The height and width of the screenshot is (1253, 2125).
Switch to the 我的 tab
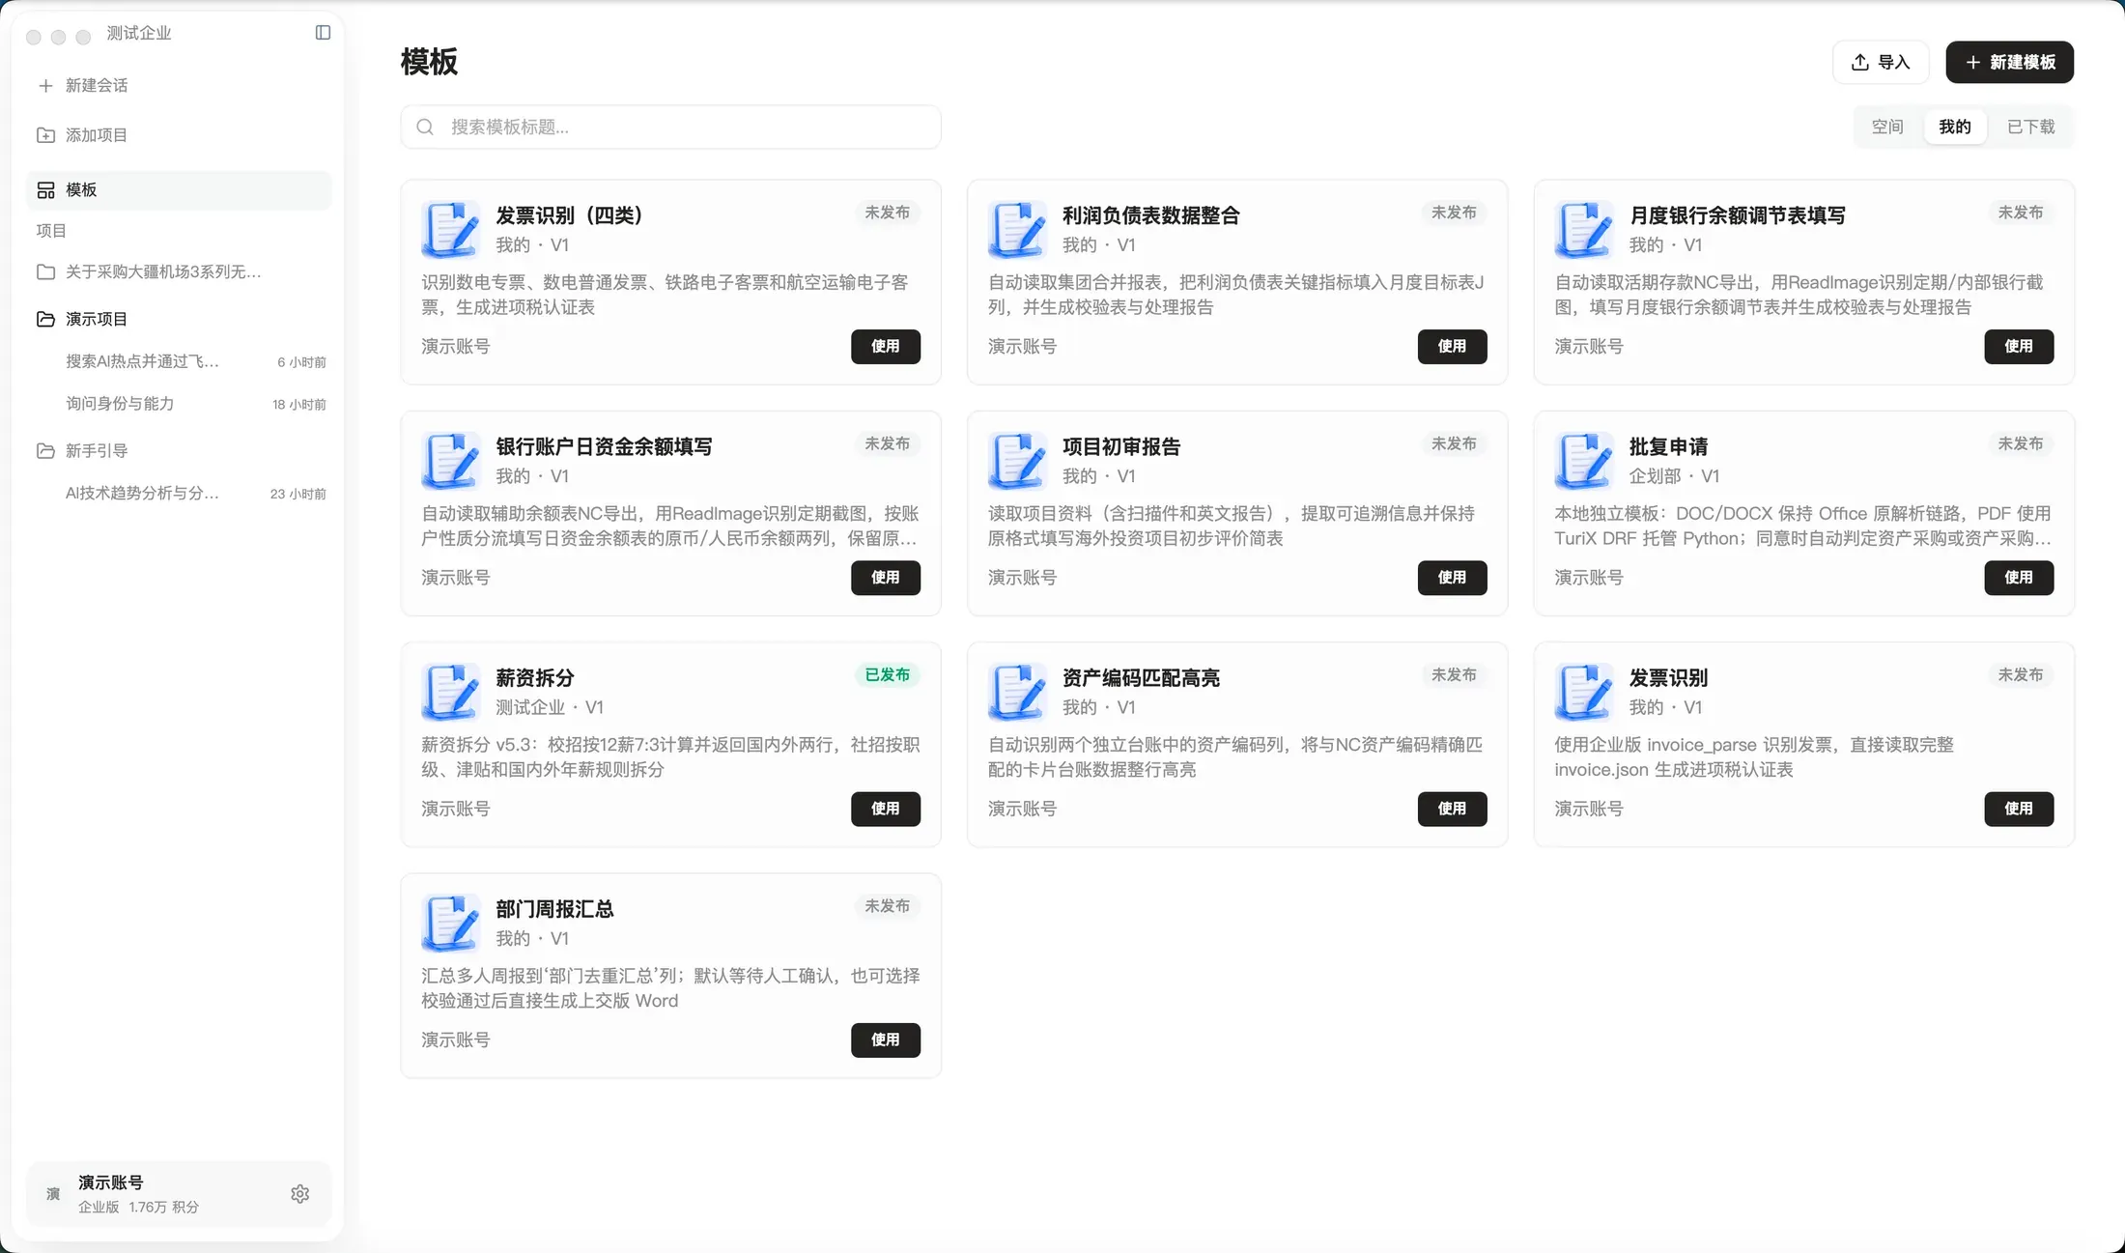(x=1955, y=128)
